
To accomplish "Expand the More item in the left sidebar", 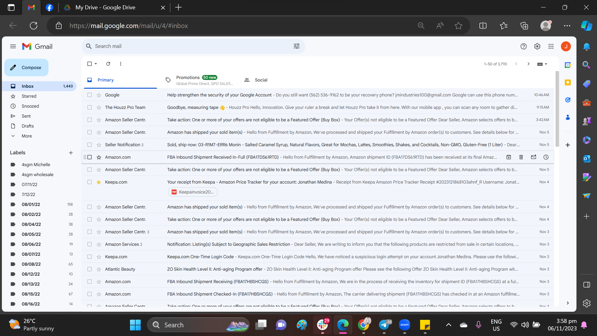I will coord(27,136).
